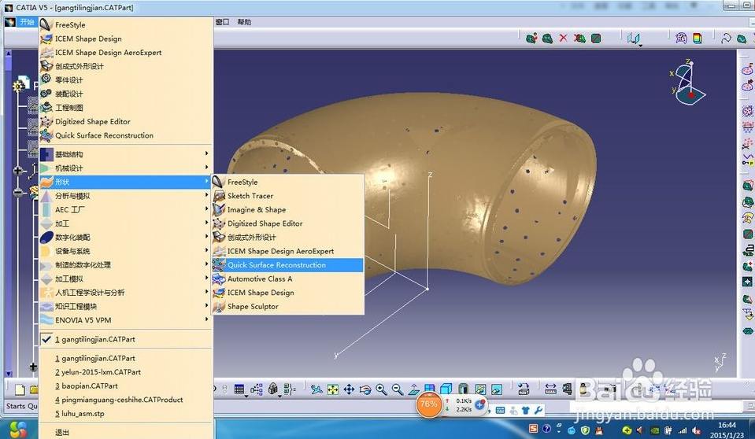This screenshot has height=439, width=755.
Task: Expand the 机械设计 submenu arrow
Action: pyautogui.click(x=206, y=168)
